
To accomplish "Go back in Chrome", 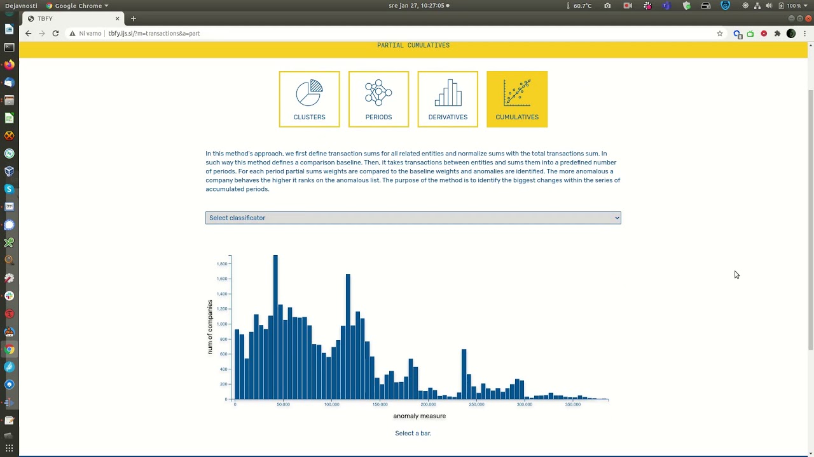I will tap(28, 34).
